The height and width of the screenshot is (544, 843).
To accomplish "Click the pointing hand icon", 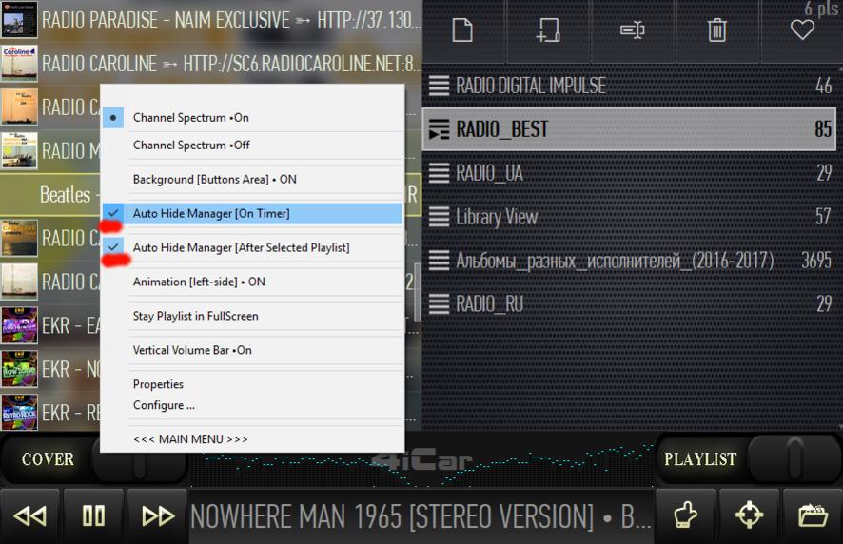I will click(x=687, y=515).
